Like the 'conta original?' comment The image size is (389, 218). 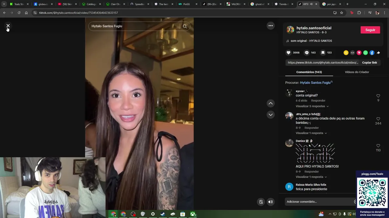click(x=378, y=96)
